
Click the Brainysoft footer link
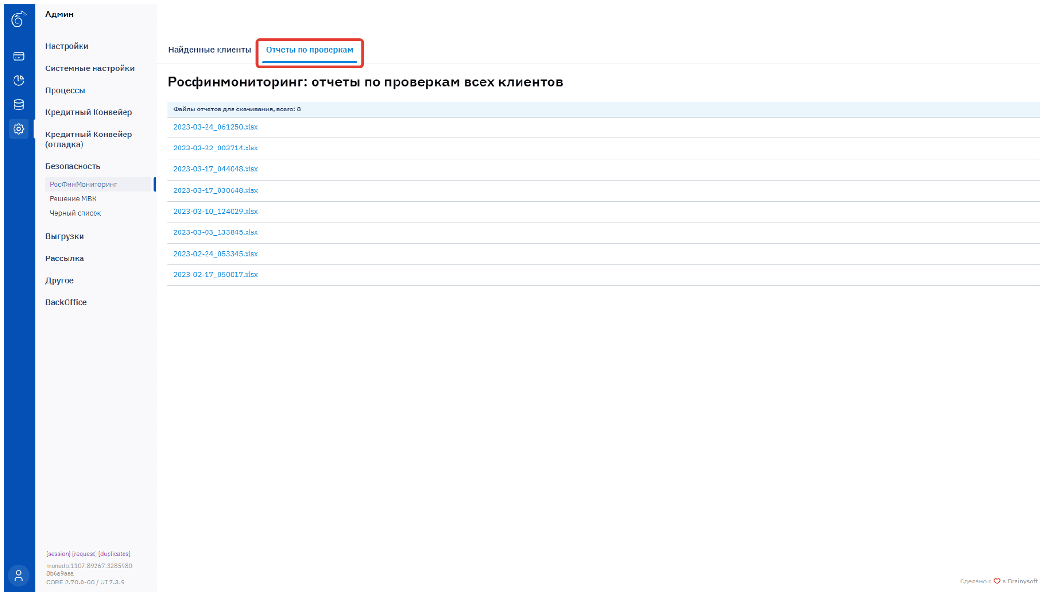click(1022, 582)
